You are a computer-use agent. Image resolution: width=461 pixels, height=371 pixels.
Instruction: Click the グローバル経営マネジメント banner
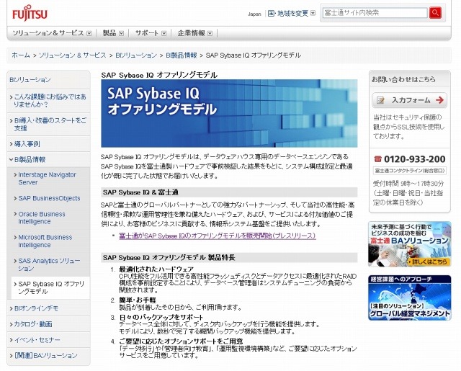pos(410,298)
